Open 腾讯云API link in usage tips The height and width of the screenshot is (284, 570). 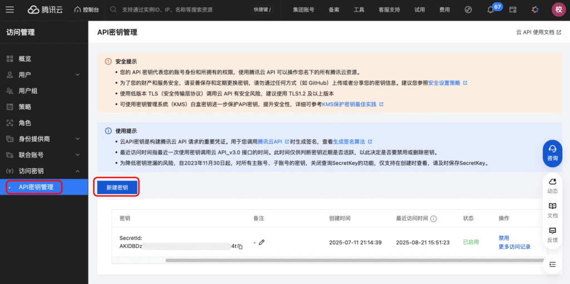273,142
